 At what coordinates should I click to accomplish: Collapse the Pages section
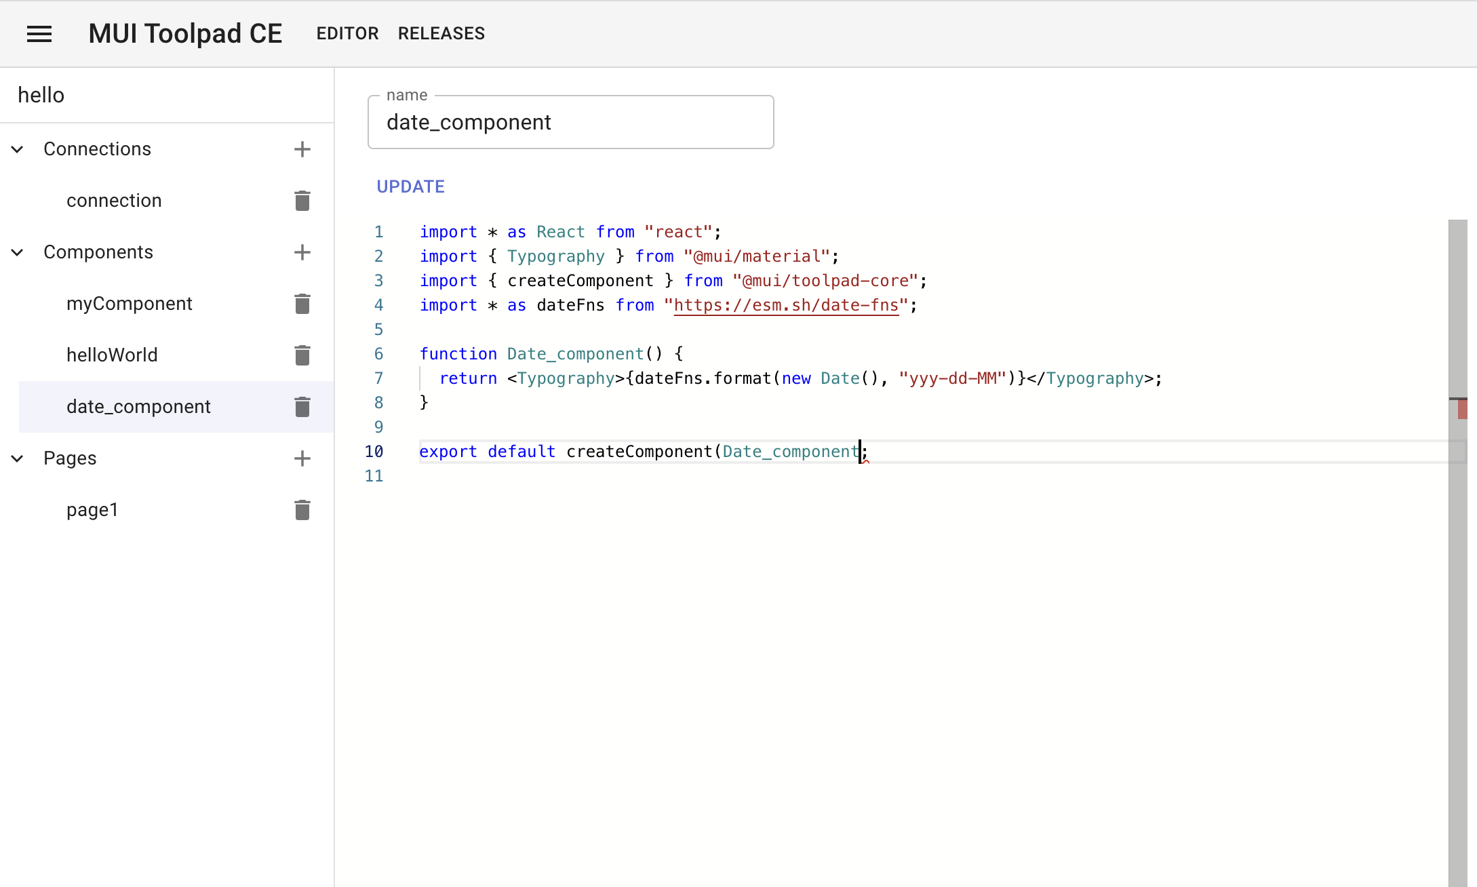pos(17,458)
